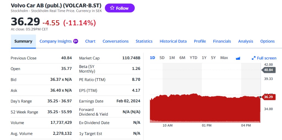Switch chart range to 5D
The image size is (282, 140).
pyautogui.click(x=162, y=58)
